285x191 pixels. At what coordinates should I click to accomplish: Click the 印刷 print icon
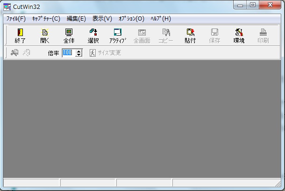pos(263,36)
